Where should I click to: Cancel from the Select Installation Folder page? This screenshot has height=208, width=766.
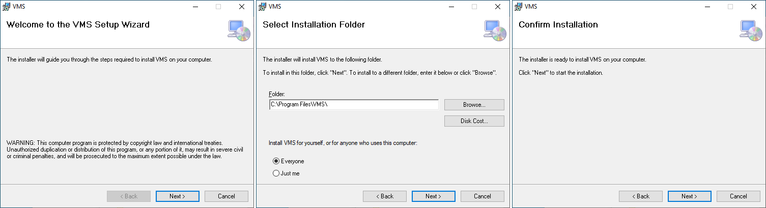coord(483,196)
